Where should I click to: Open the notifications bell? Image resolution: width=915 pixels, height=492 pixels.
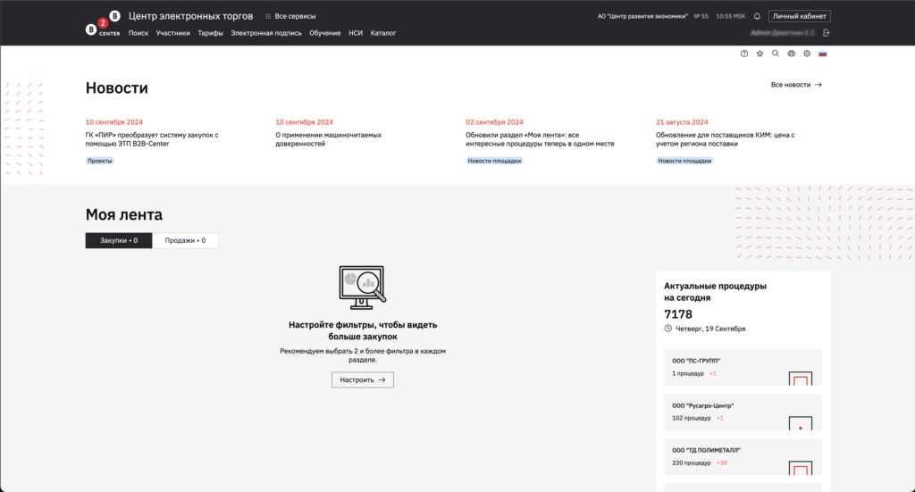click(757, 16)
